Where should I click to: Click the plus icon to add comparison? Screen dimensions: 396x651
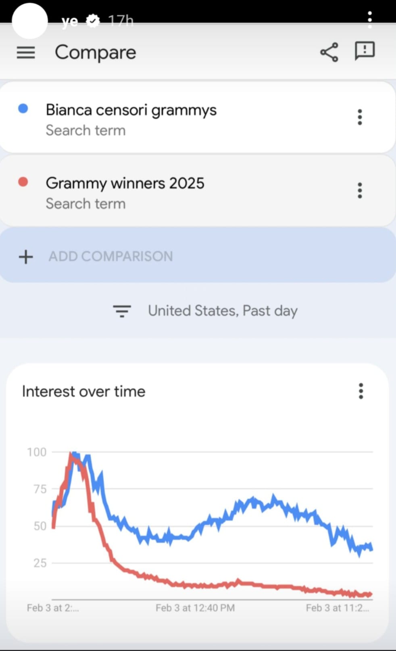pos(26,257)
